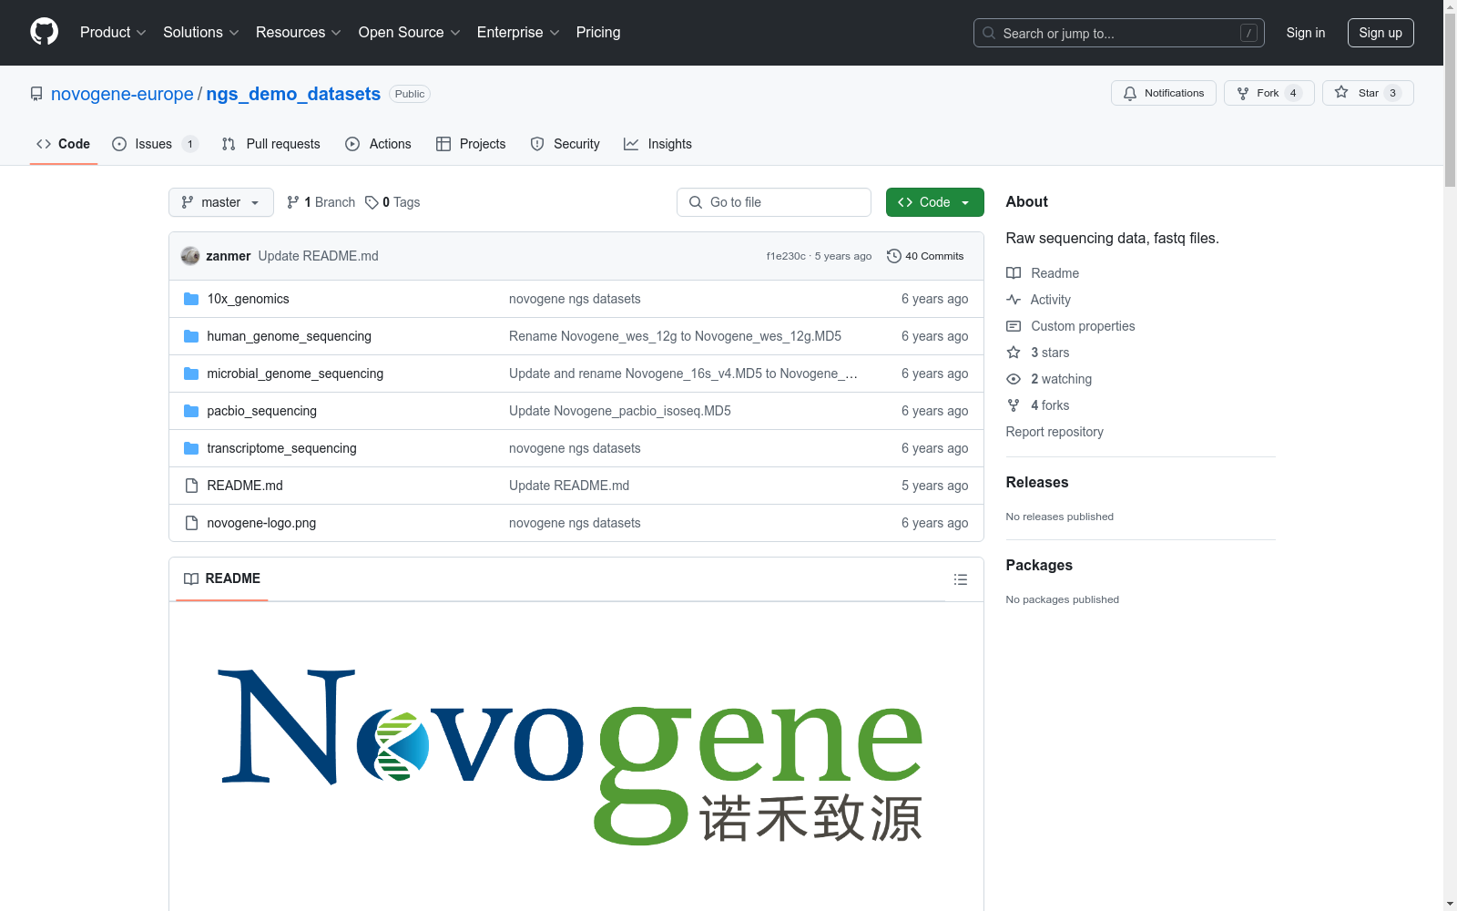Expand the Product menu
This screenshot has height=911, width=1457.
(113, 33)
